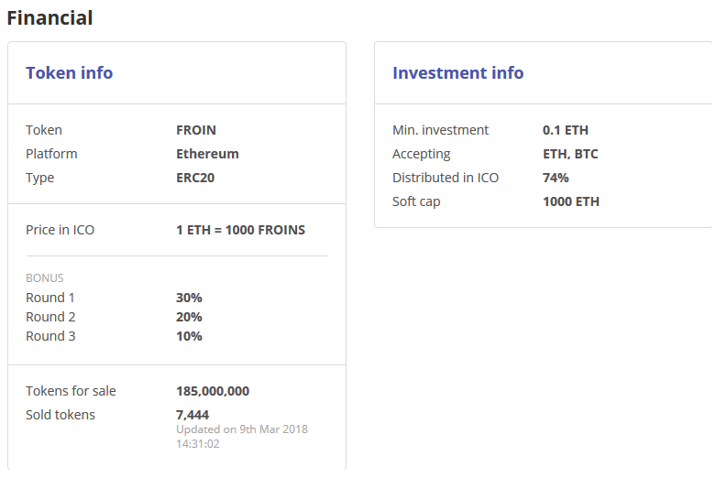Click the Round 2 bonus 20% value
Image resolution: width=716 pixels, height=478 pixels.
(189, 317)
